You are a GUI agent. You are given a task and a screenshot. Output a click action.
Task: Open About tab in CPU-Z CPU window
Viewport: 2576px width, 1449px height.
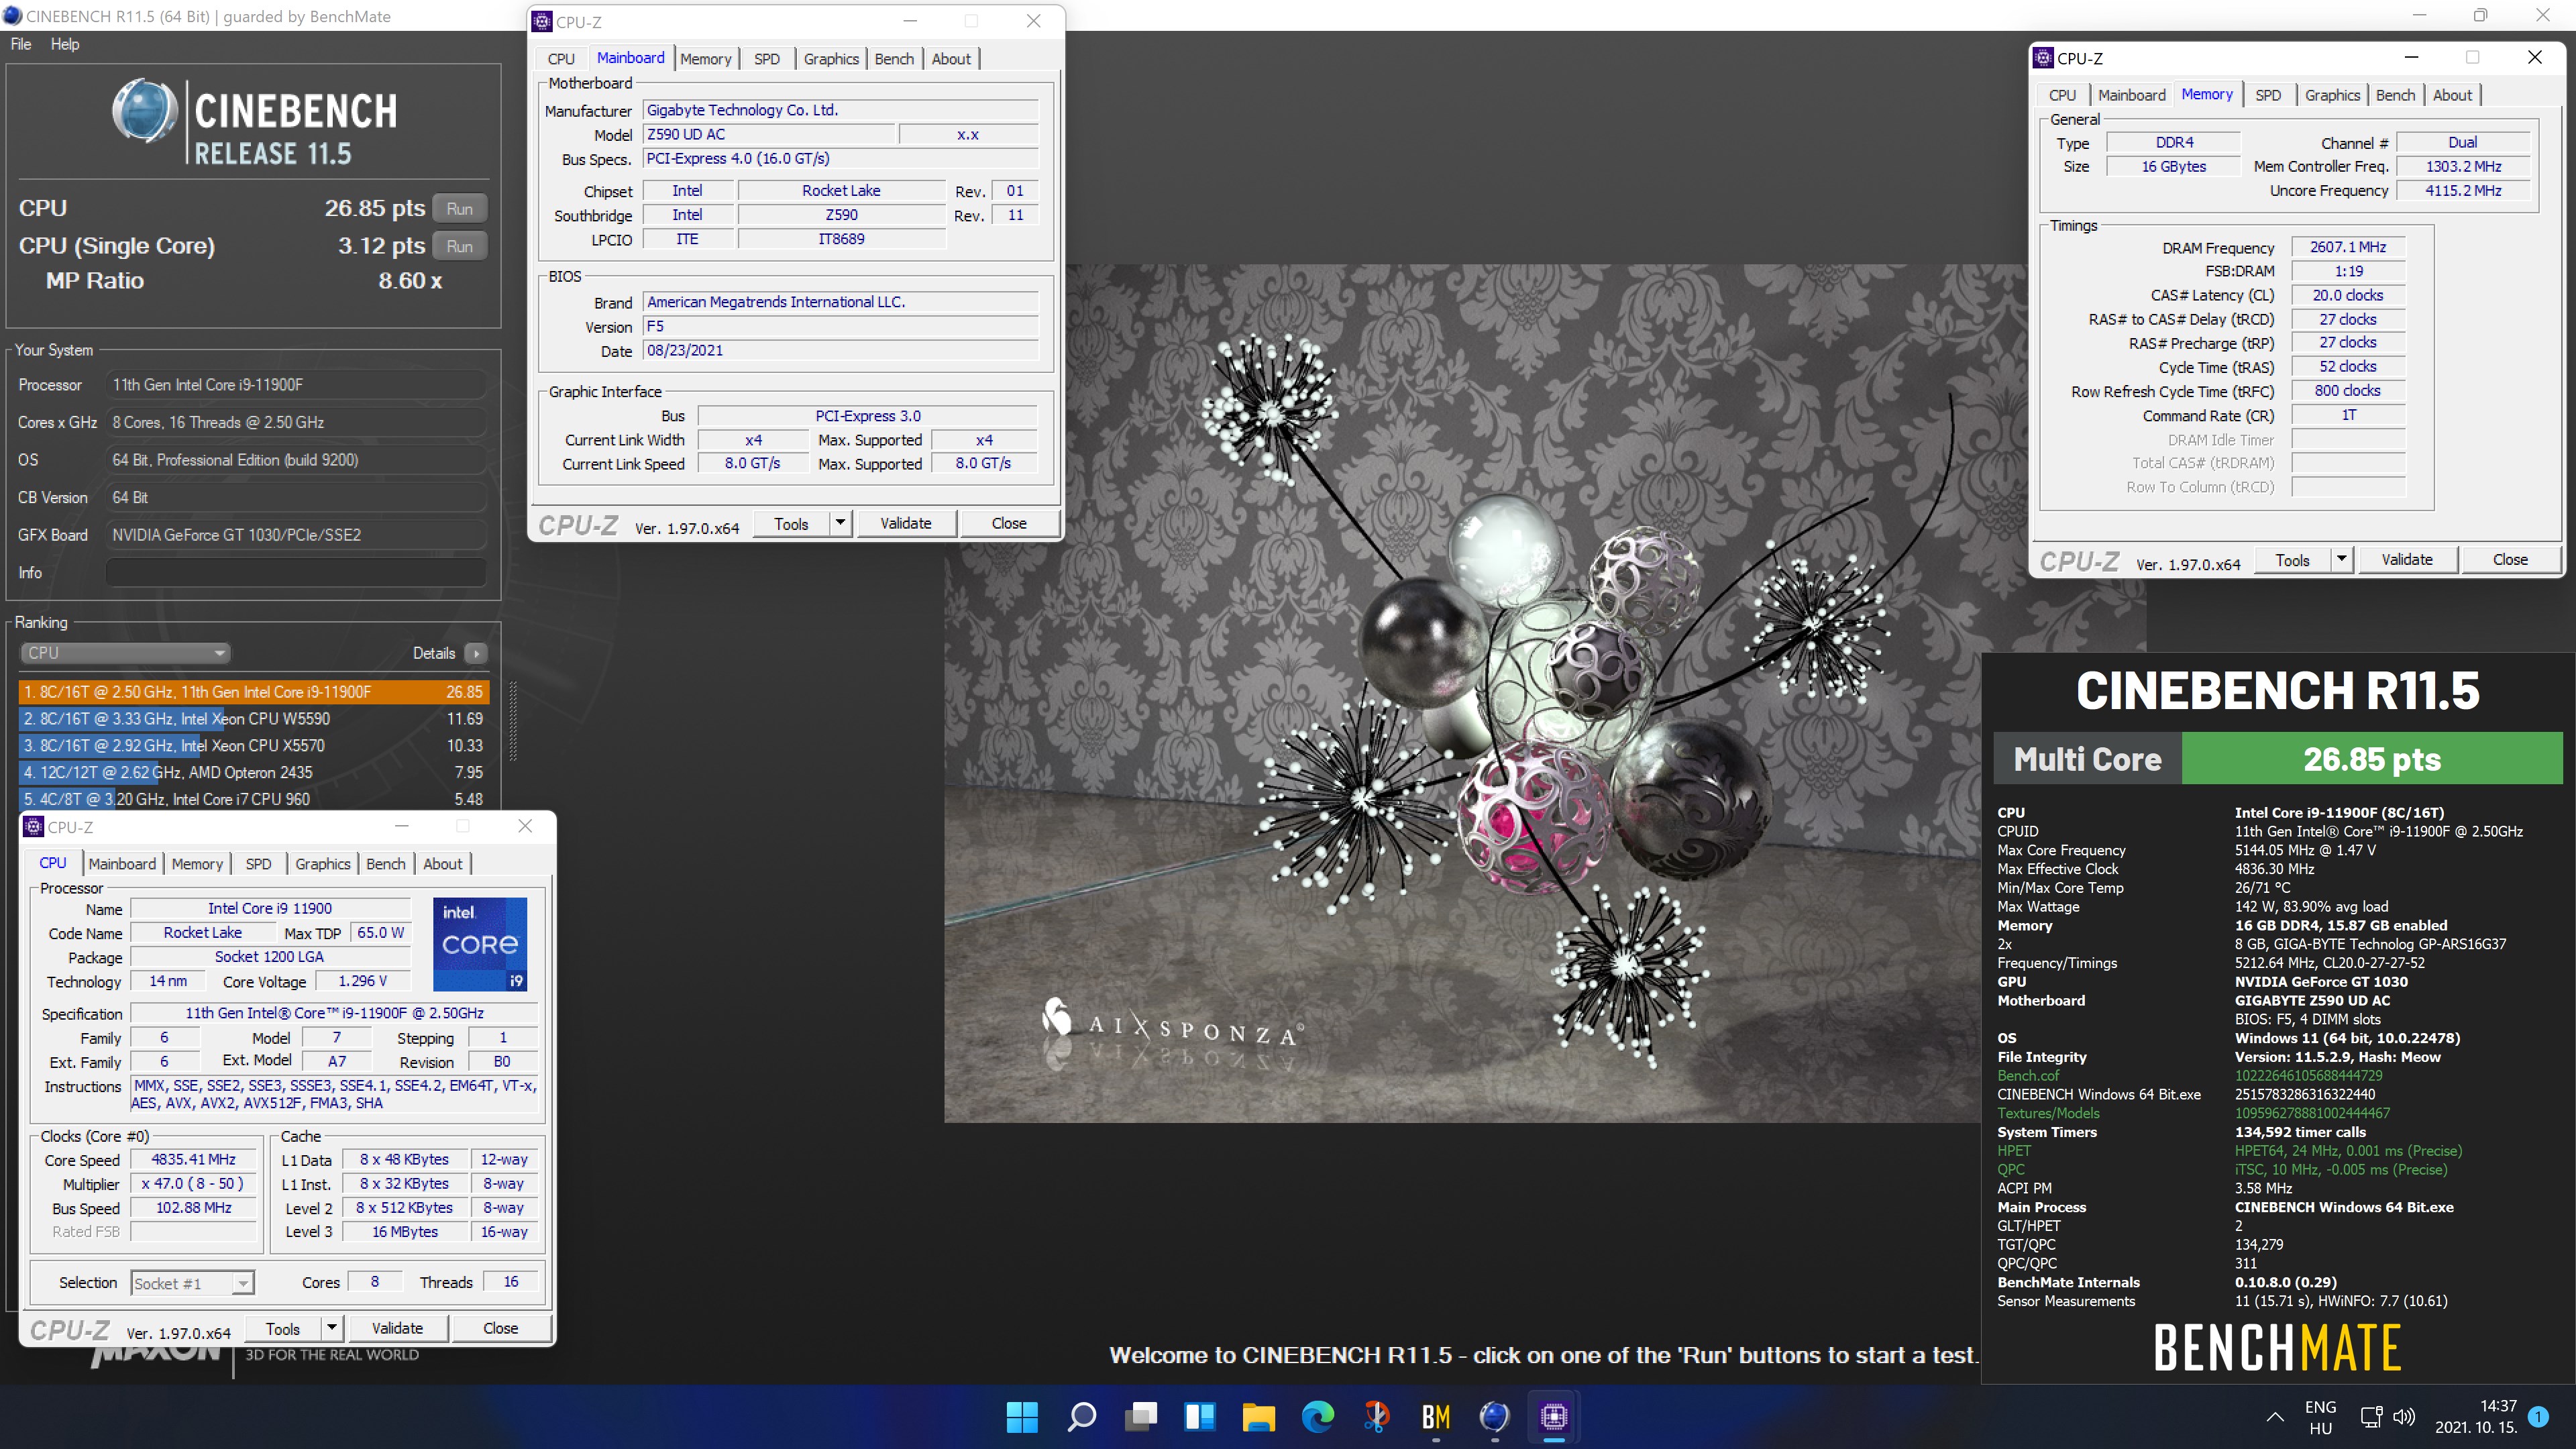(443, 864)
